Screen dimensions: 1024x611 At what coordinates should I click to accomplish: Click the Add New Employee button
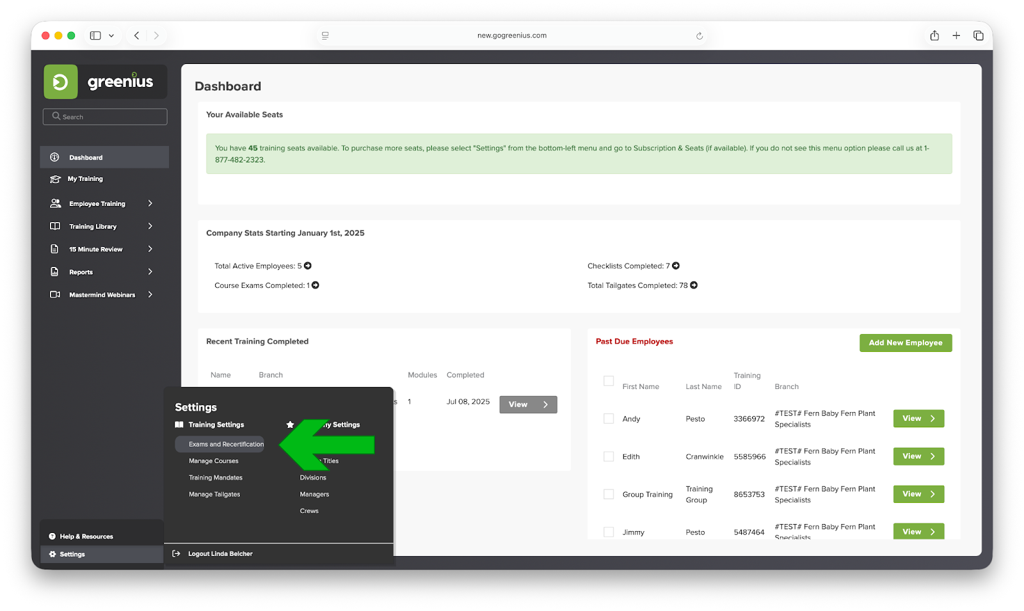point(906,343)
